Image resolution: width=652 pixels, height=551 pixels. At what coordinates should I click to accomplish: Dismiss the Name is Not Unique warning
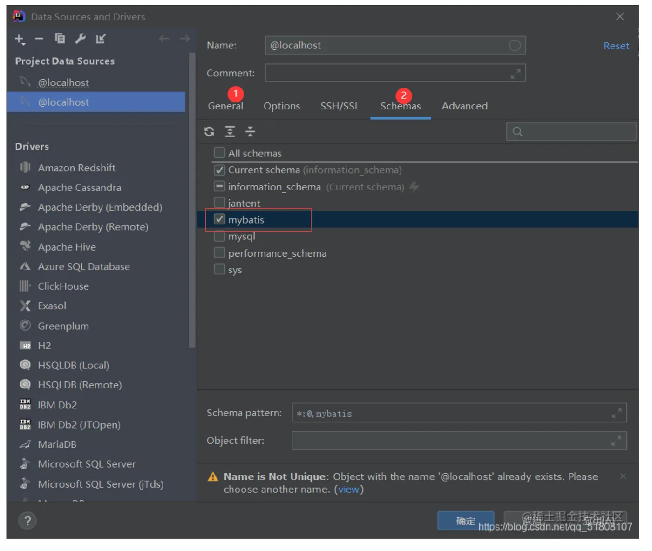[623, 476]
